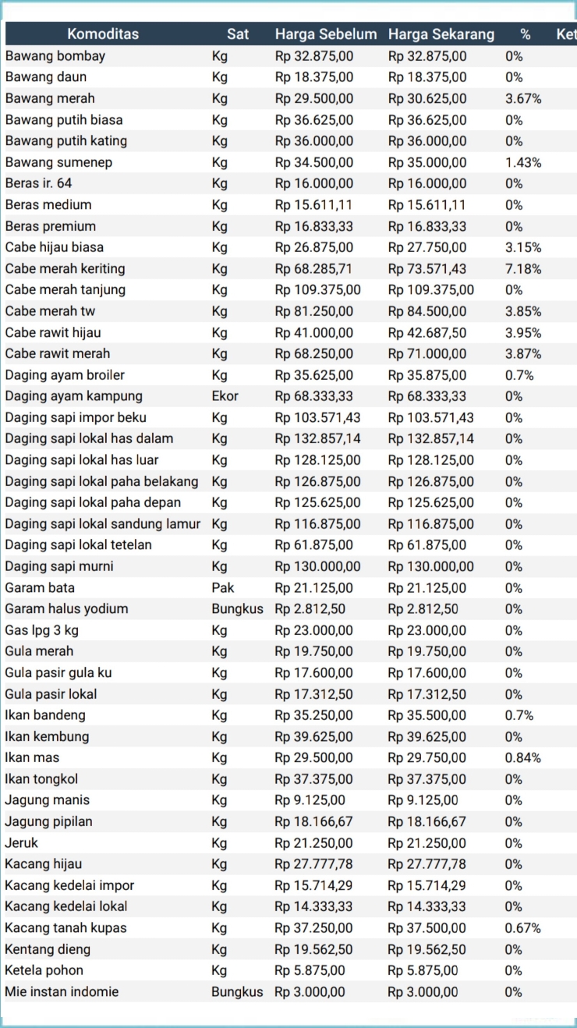Click the Rp 5.875,00 previous price of Ketela pohon
The width and height of the screenshot is (577, 1028).
[310, 971]
